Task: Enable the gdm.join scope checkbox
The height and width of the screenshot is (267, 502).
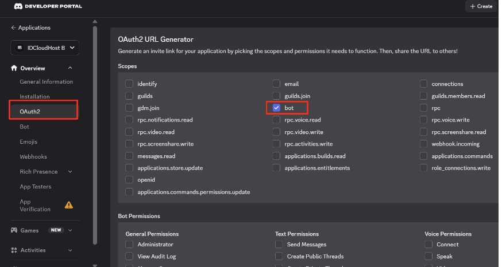Action: (x=129, y=108)
